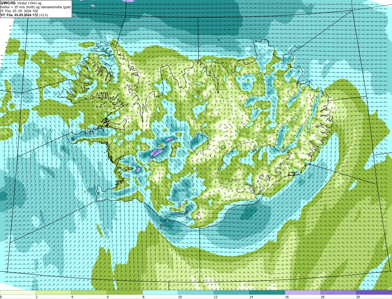
Task: Click the legend tick label "6"
Action: (x=107, y=297)
